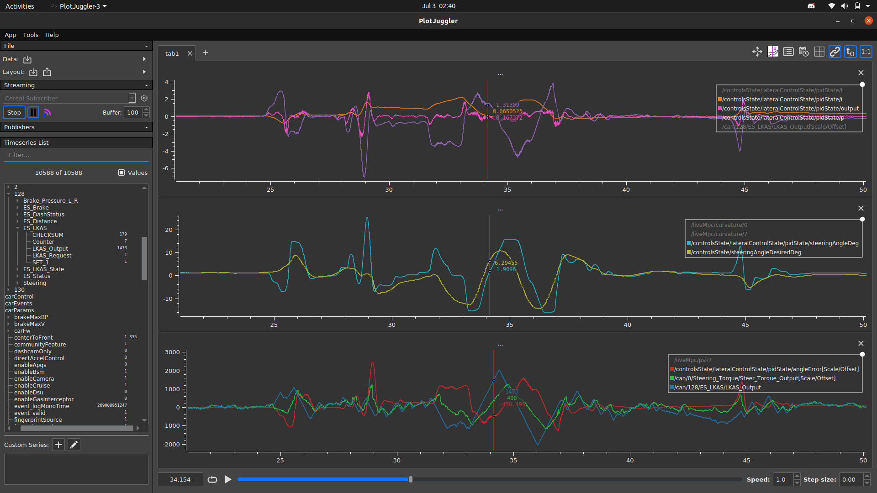Image resolution: width=877 pixels, height=493 pixels.
Task: Click the pink streaming notifications icon
Action: [48, 112]
